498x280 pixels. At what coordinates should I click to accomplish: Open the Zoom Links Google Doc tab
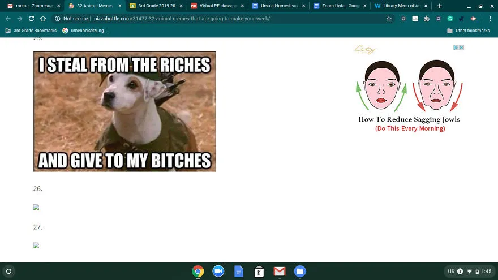pyautogui.click(x=340, y=6)
